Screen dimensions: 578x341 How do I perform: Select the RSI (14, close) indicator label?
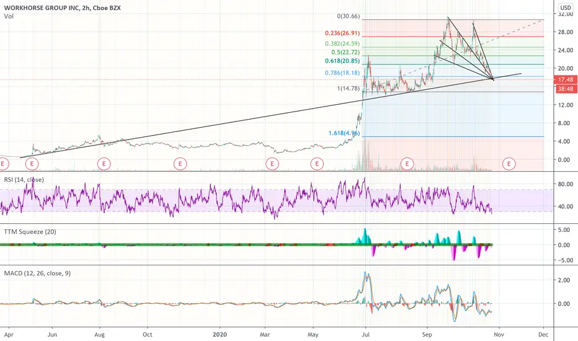pyautogui.click(x=24, y=180)
